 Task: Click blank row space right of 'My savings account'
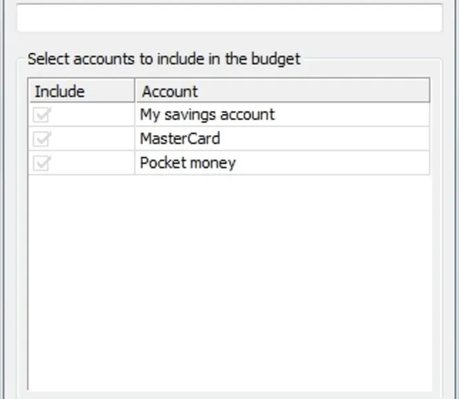[x=353, y=115]
